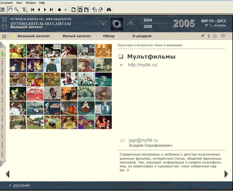Select AUG in the month strip
Image resolution: width=233 pixels, height=191 pixels.
click(2, 118)
